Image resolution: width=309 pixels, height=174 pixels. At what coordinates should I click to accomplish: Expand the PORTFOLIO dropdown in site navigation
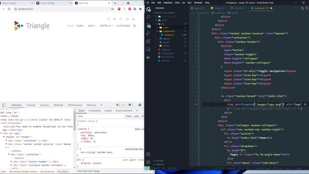pos(106,26)
